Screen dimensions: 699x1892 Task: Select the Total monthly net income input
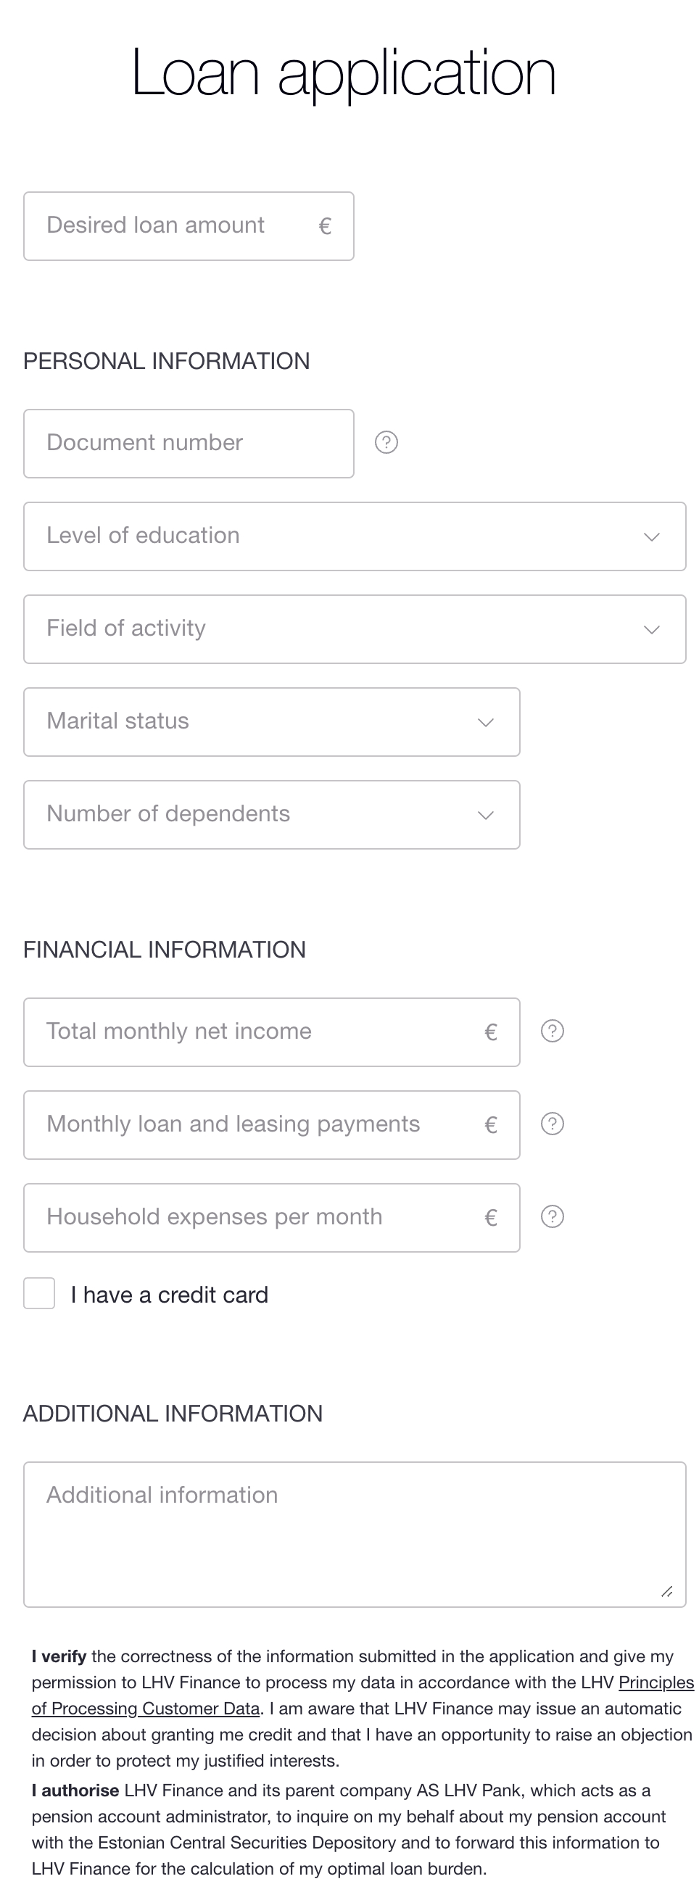[x=271, y=1032]
